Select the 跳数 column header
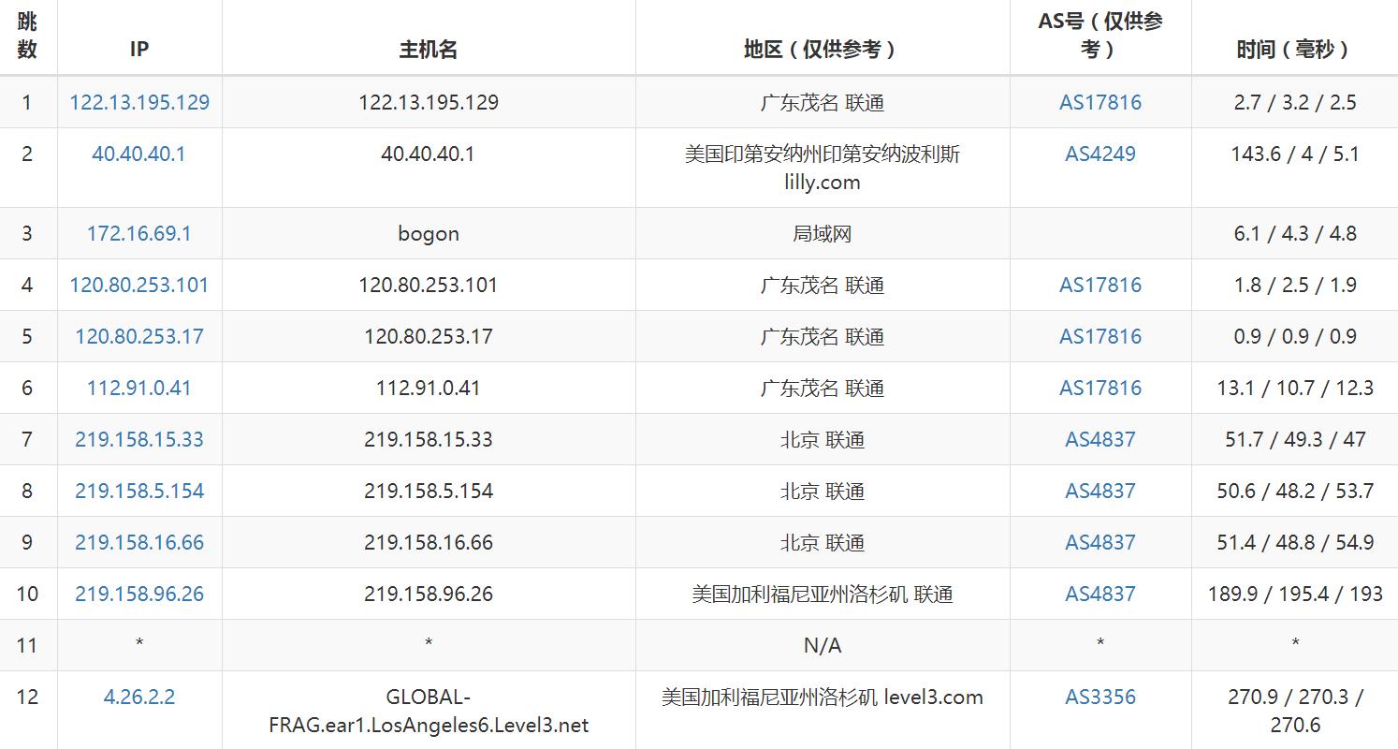 (x=27, y=36)
